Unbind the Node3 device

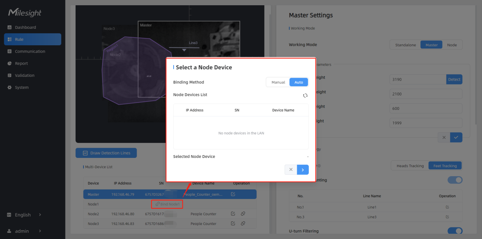(243, 224)
